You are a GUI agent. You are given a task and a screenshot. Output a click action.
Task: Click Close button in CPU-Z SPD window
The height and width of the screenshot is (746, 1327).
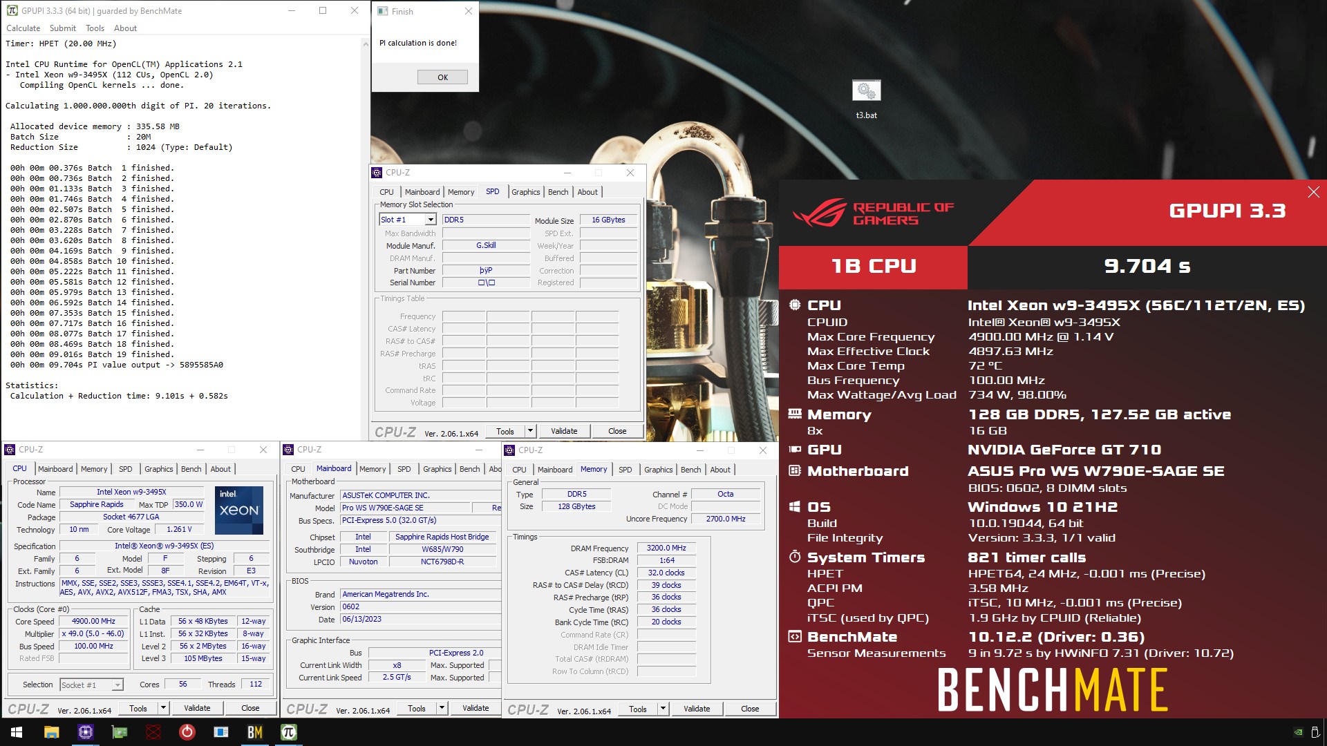coord(617,431)
